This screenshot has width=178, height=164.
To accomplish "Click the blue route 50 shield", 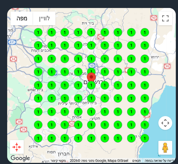I will click(x=92, y=66).
